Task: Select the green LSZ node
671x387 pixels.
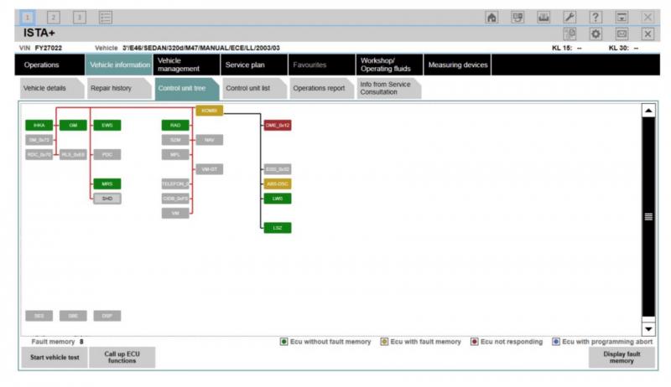Action: click(x=278, y=228)
